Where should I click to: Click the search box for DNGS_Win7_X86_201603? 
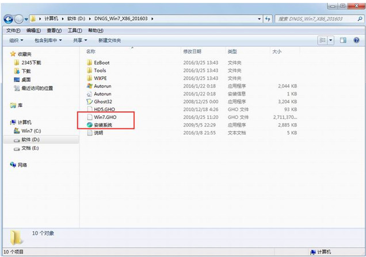point(314,18)
